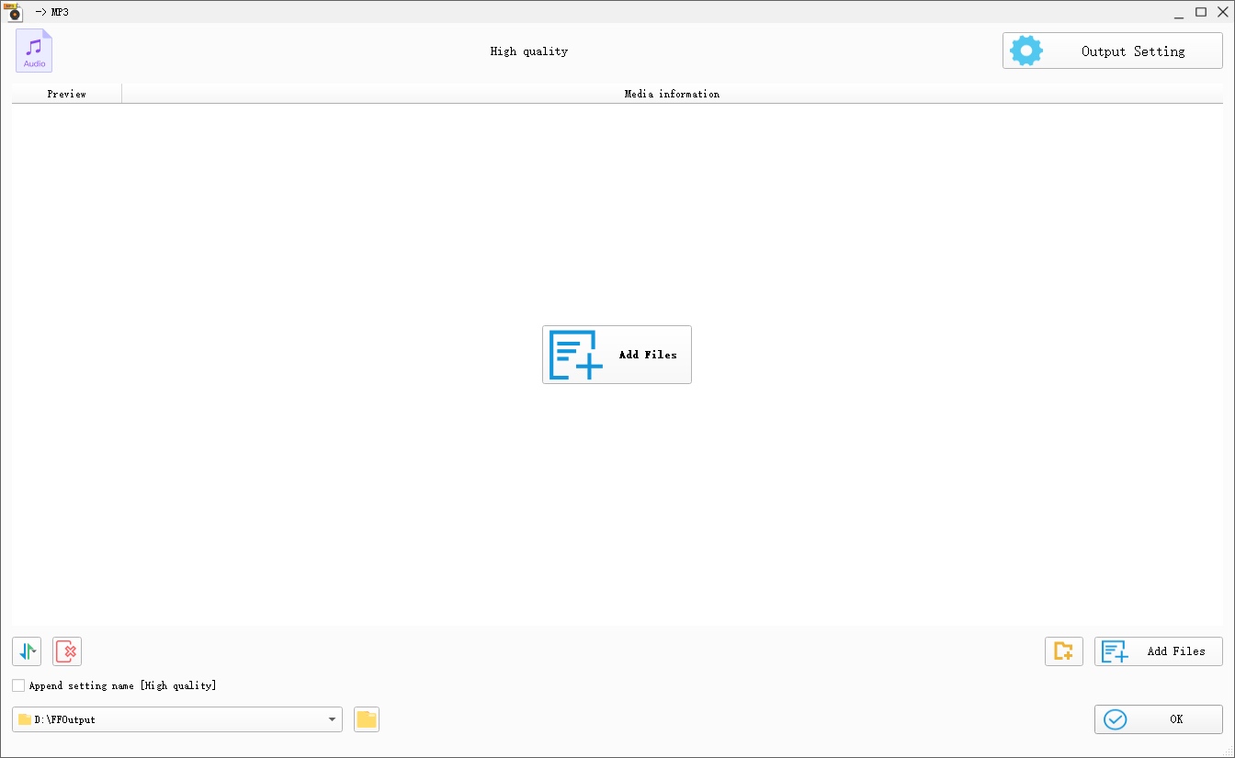1235x758 pixels.
Task: Click the folder icon inside the output path box
Action: [24, 719]
